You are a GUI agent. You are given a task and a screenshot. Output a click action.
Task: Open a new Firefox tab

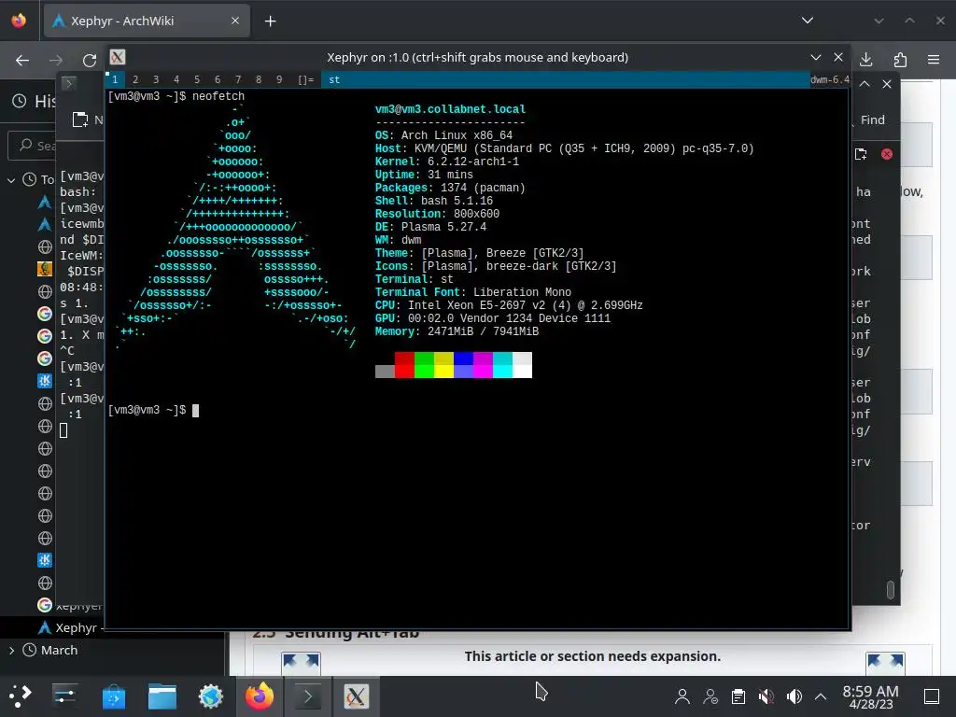point(270,21)
